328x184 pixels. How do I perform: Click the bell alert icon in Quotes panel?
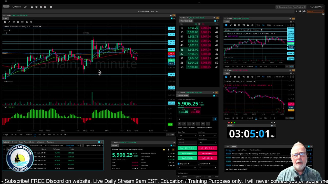[168, 149]
